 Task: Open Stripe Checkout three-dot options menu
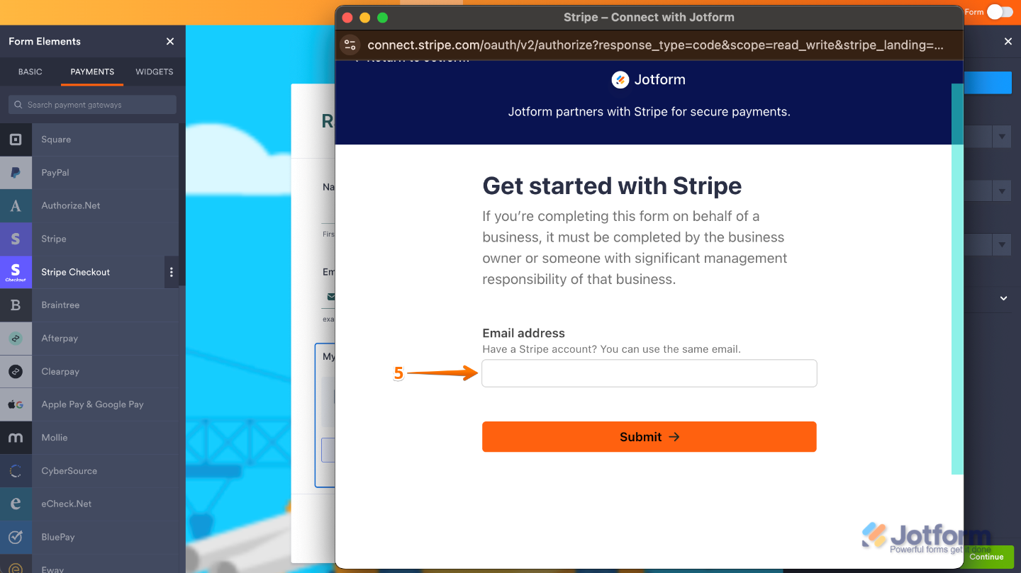point(171,272)
